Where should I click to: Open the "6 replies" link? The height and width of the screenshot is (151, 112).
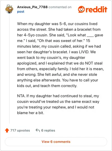click(48, 130)
